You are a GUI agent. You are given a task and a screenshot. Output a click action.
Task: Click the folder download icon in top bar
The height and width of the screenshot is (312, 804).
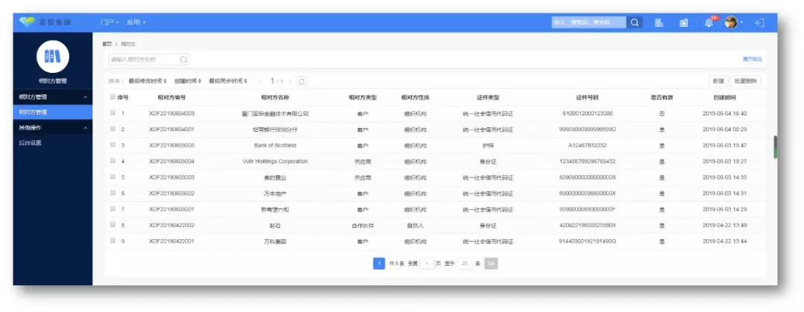683,23
